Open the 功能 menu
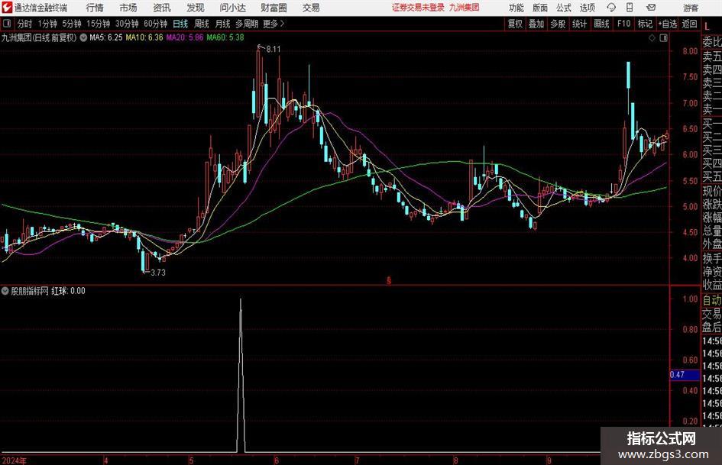 tap(516, 8)
